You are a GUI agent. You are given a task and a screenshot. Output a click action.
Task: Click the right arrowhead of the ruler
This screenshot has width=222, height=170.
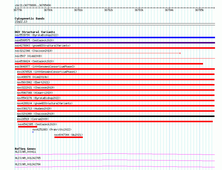pyautogui.click(x=214, y=8)
